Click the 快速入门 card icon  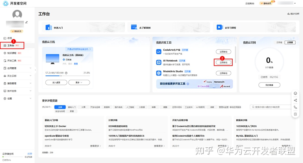49,27
